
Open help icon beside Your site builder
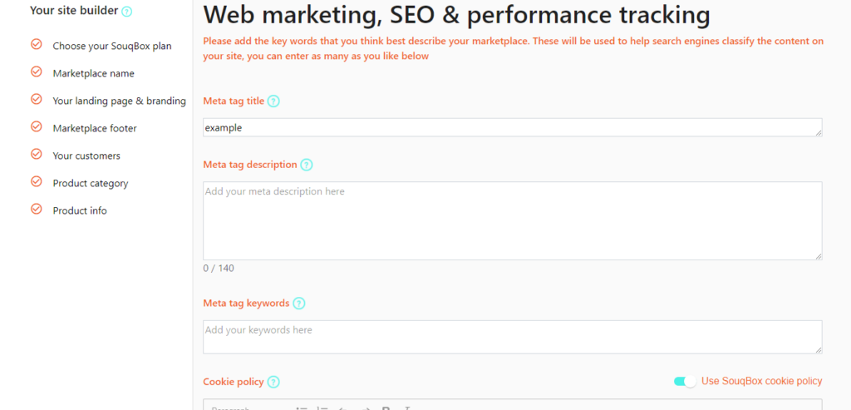(126, 12)
